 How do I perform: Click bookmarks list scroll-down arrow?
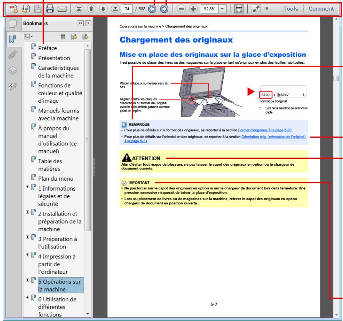click(88, 314)
